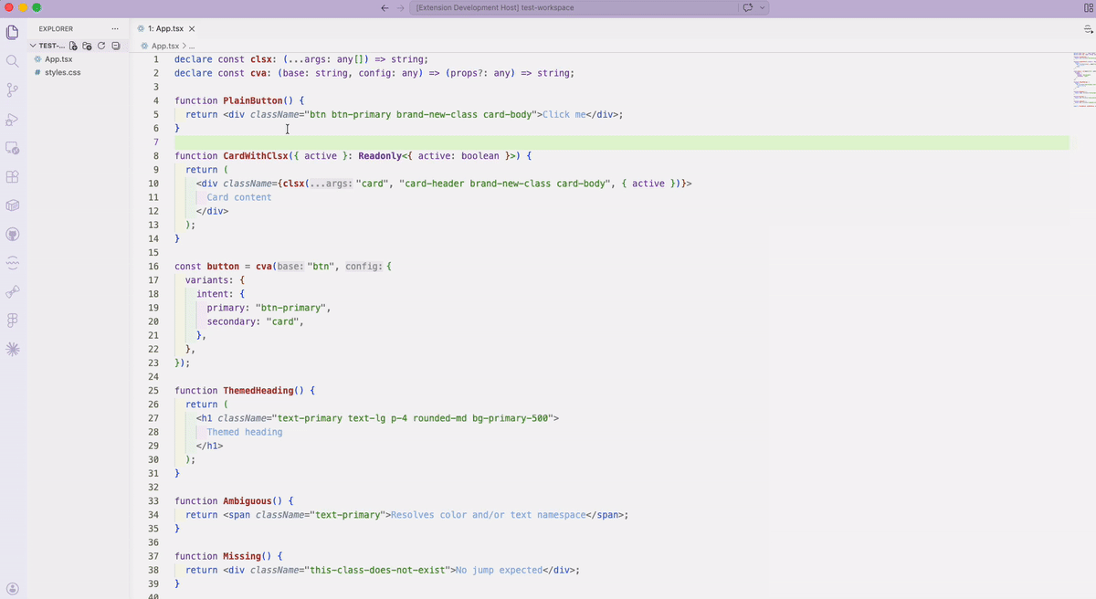This screenshot has height=599, width=1096.
Task: Click the cube-shaped activity bar icon
Action: pos(13,205)
